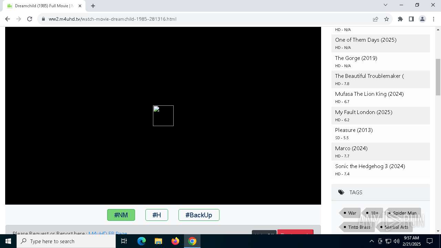Image resolution: width=441 pixels, height=248 pixels.
Task: Open Pleasure (2013) movie link
Action: pos(354,130)
